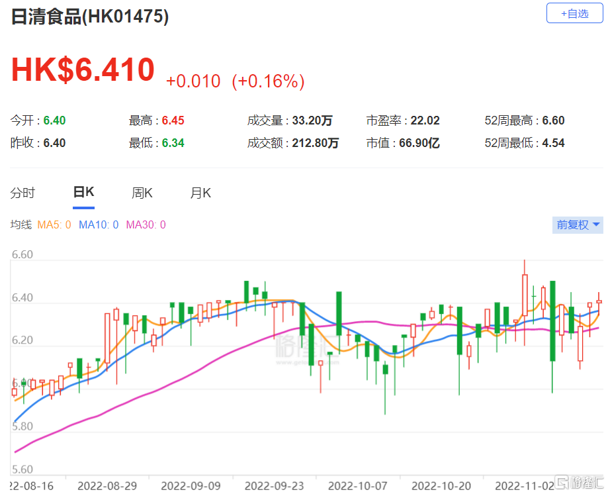Click the 昨收 previous close 6.40
Screen dimensions: 608x494
tap(54, 143)
